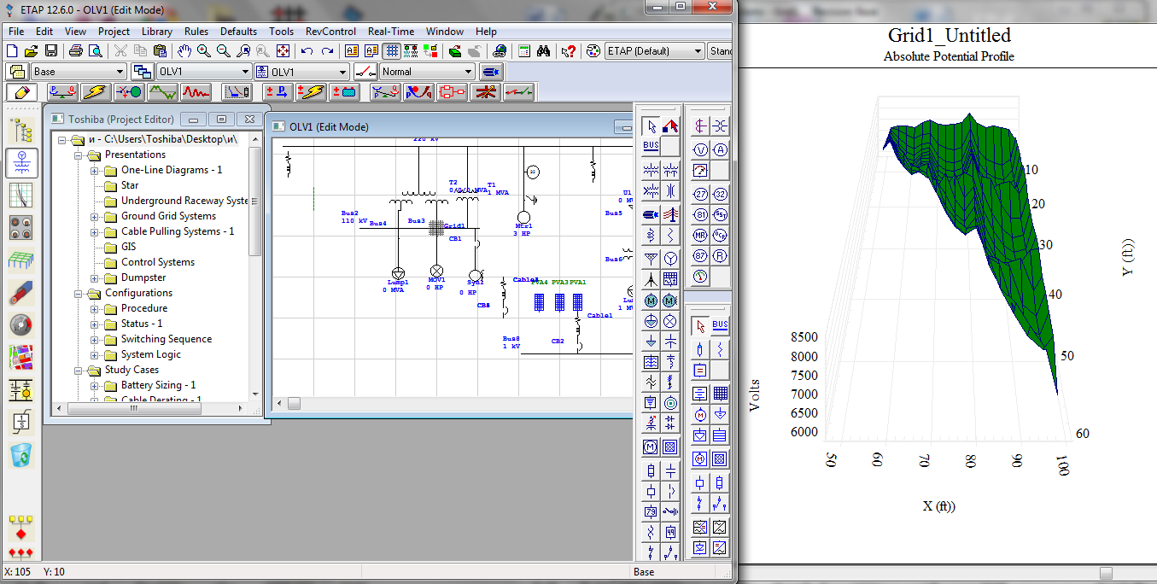
Task: Select the Short Circuit Analysis lightning icon
Action: pos(96,92)
